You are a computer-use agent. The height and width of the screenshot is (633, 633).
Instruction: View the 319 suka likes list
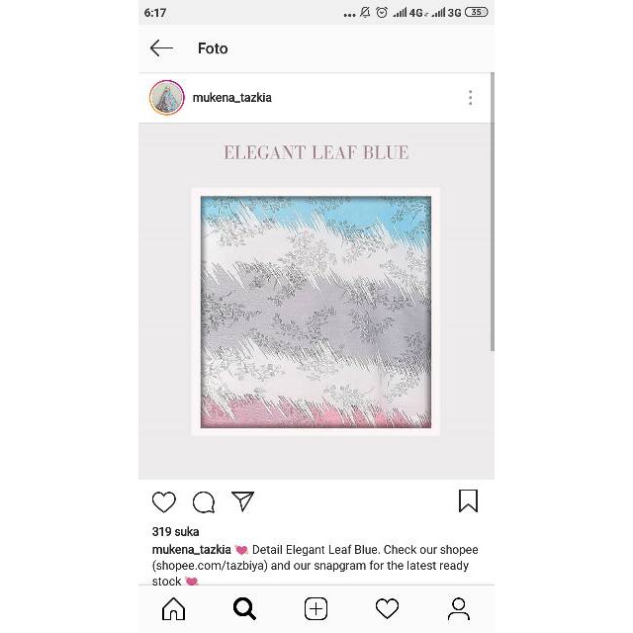pyautogui.click(x=176, y=532)
